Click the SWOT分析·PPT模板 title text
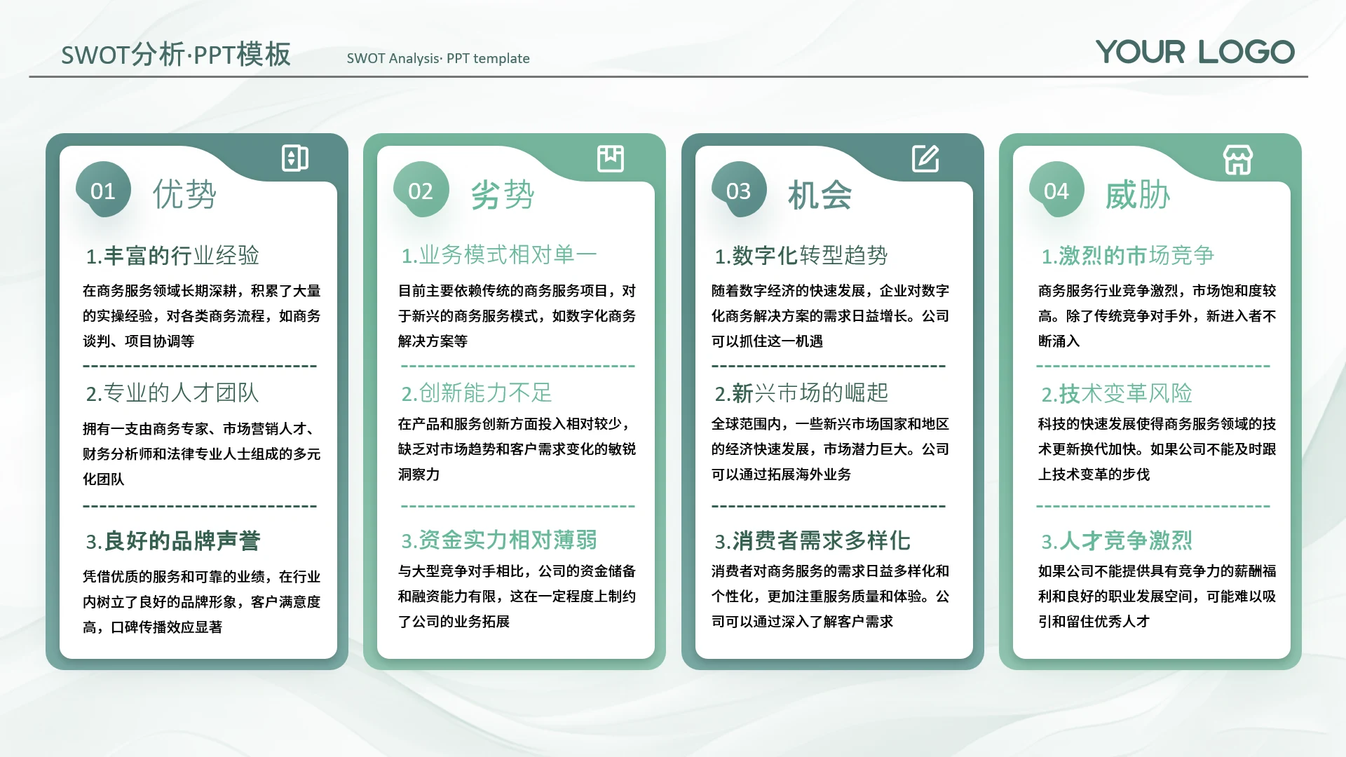Screen dimensions: 1346x757 pos(175,55)
